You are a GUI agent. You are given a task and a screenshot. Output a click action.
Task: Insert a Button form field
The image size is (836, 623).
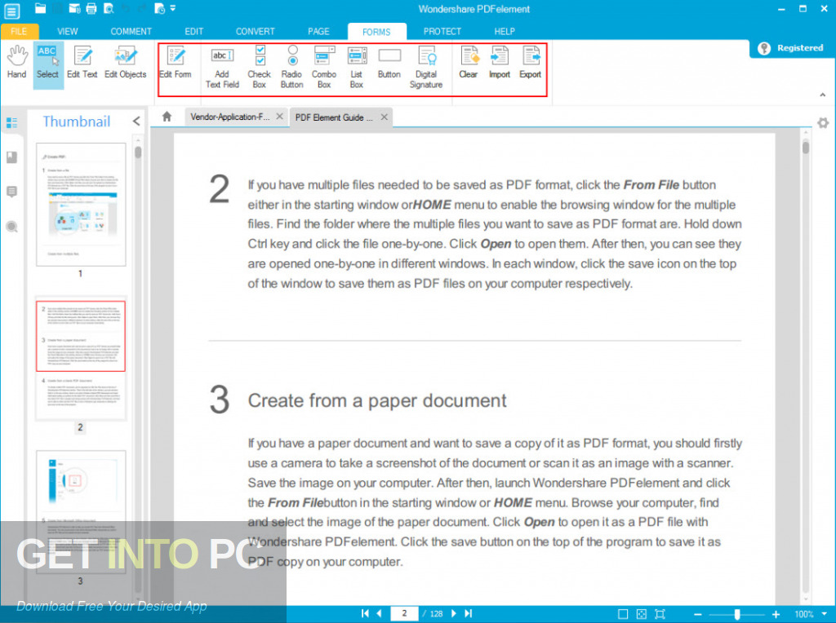389,62
